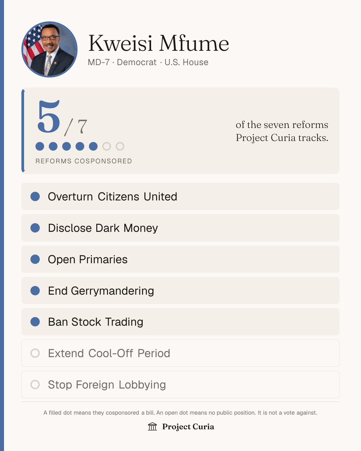Click the filled dot beside End Gerrymandering
361x451 pixels.
pos(35,291)
